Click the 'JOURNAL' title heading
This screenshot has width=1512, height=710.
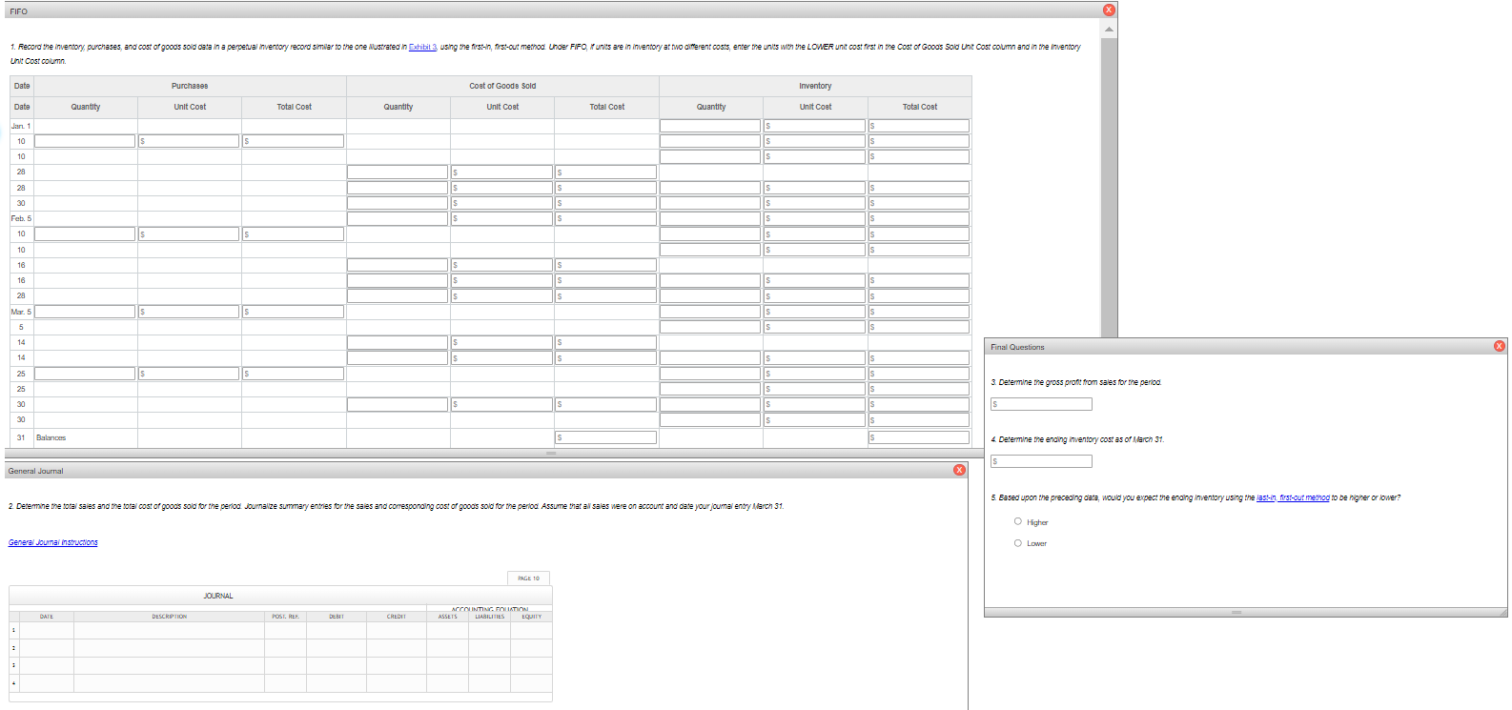pyautogui.click(x=218, y=596)
